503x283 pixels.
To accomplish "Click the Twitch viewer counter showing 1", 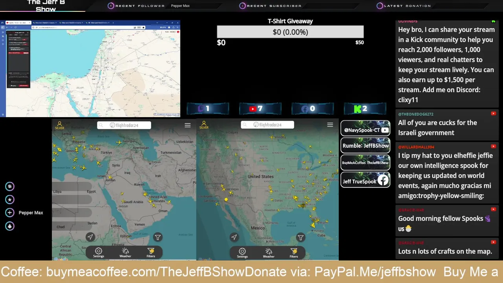I will click(208, 109).
